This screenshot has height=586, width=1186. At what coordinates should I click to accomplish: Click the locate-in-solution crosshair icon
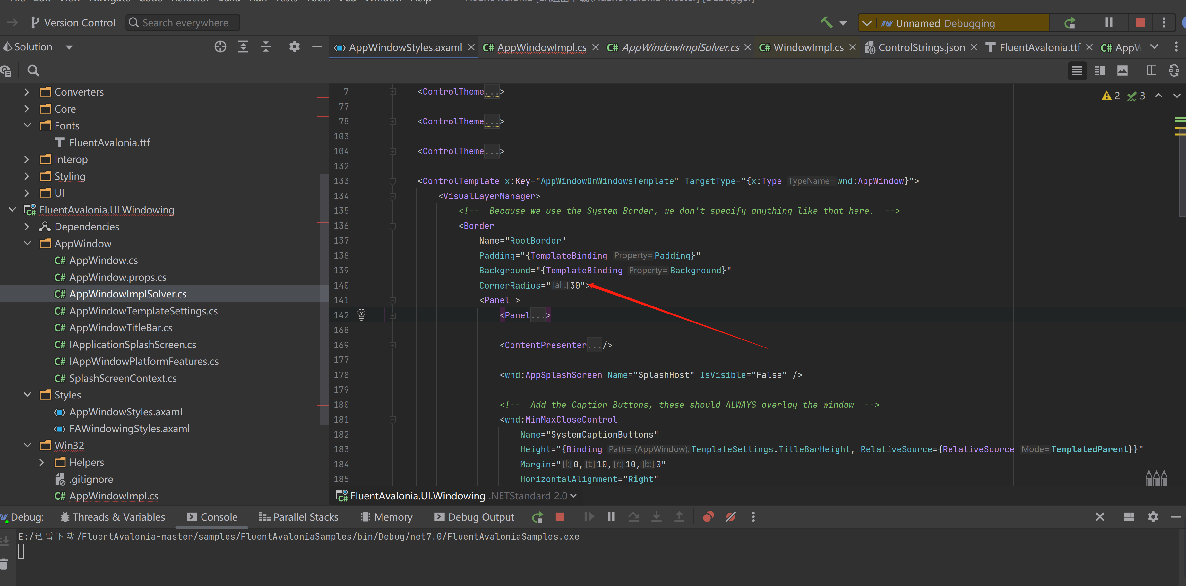pos(220,47)
